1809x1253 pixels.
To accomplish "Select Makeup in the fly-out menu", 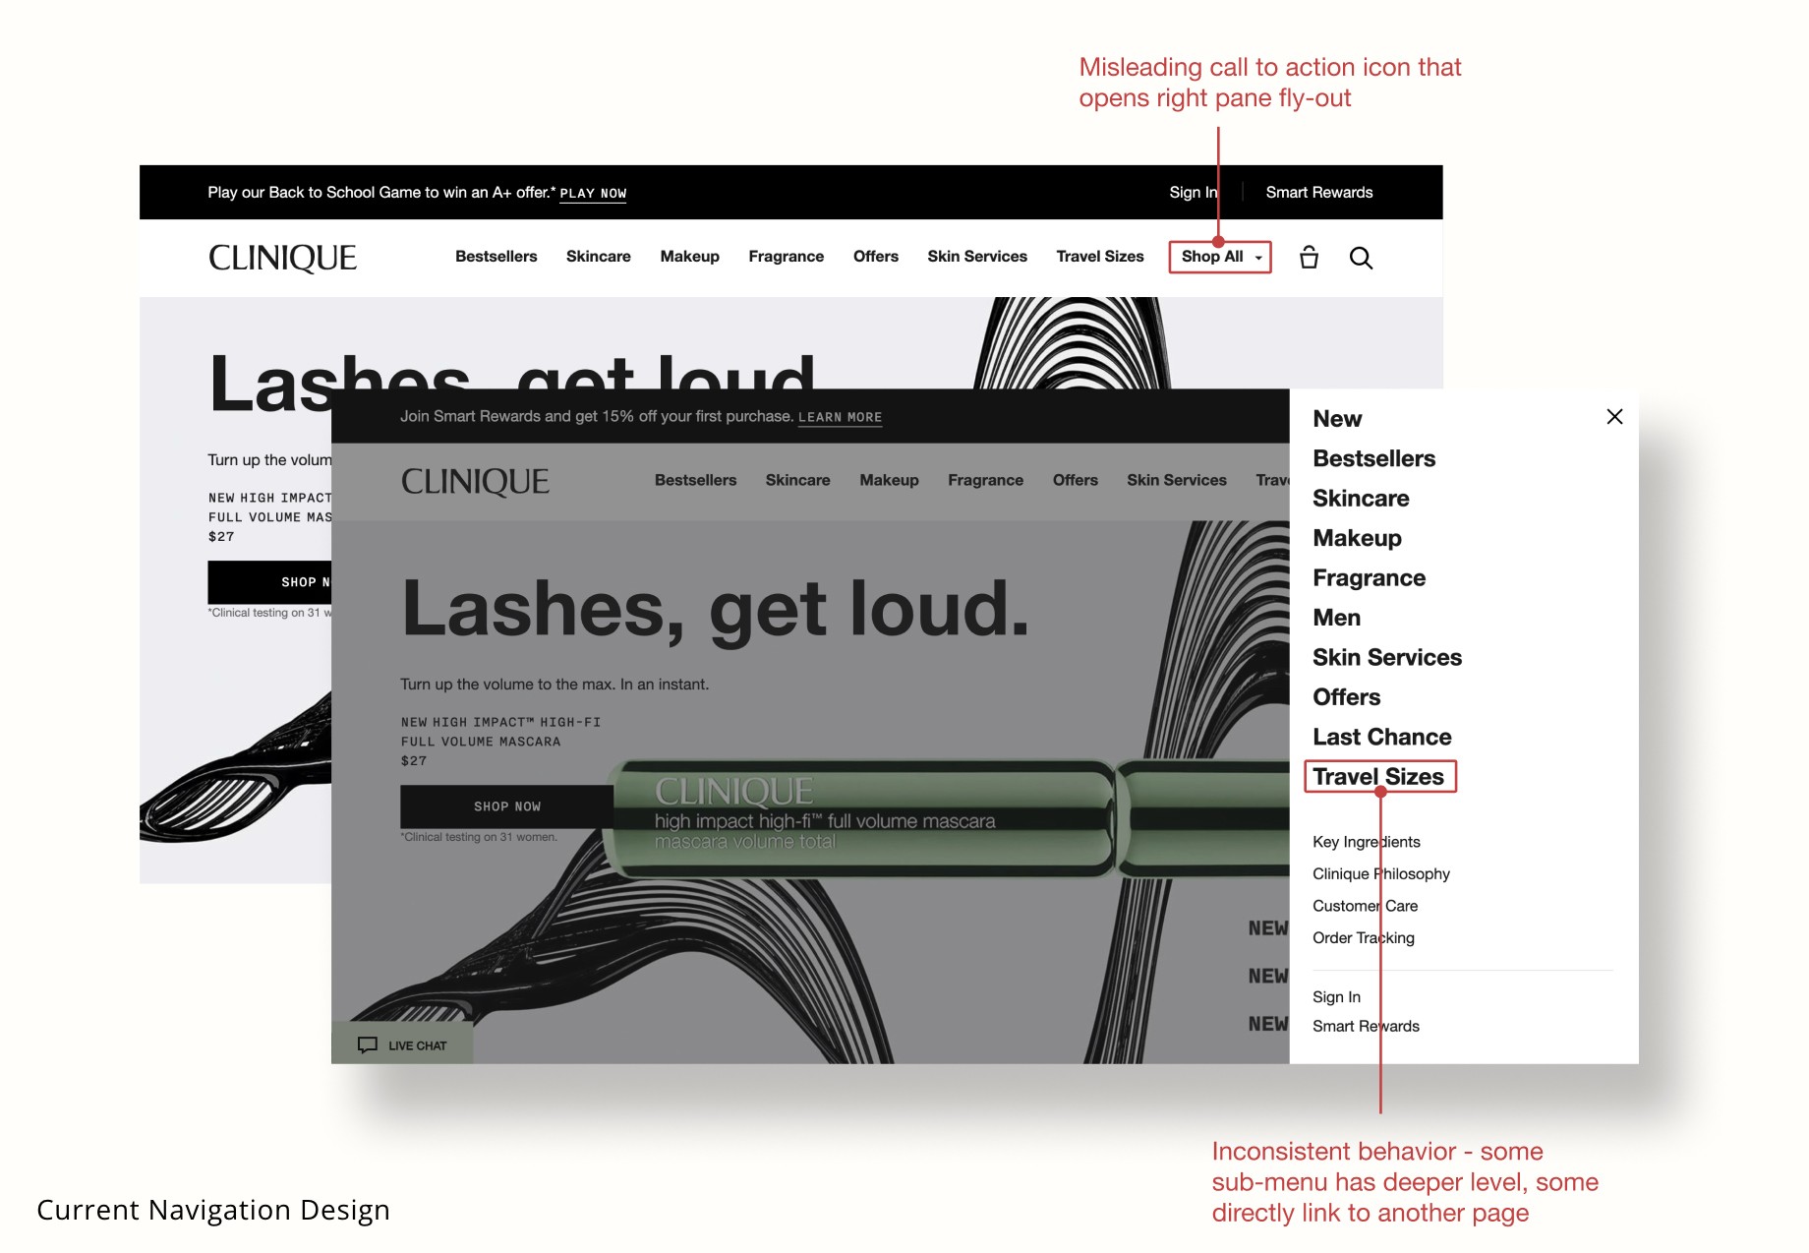I will pyautogui.click(x=1357, y=538).
